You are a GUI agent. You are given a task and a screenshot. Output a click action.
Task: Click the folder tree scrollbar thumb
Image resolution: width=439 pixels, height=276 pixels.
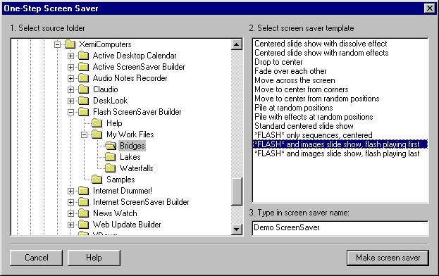(237, 192)
